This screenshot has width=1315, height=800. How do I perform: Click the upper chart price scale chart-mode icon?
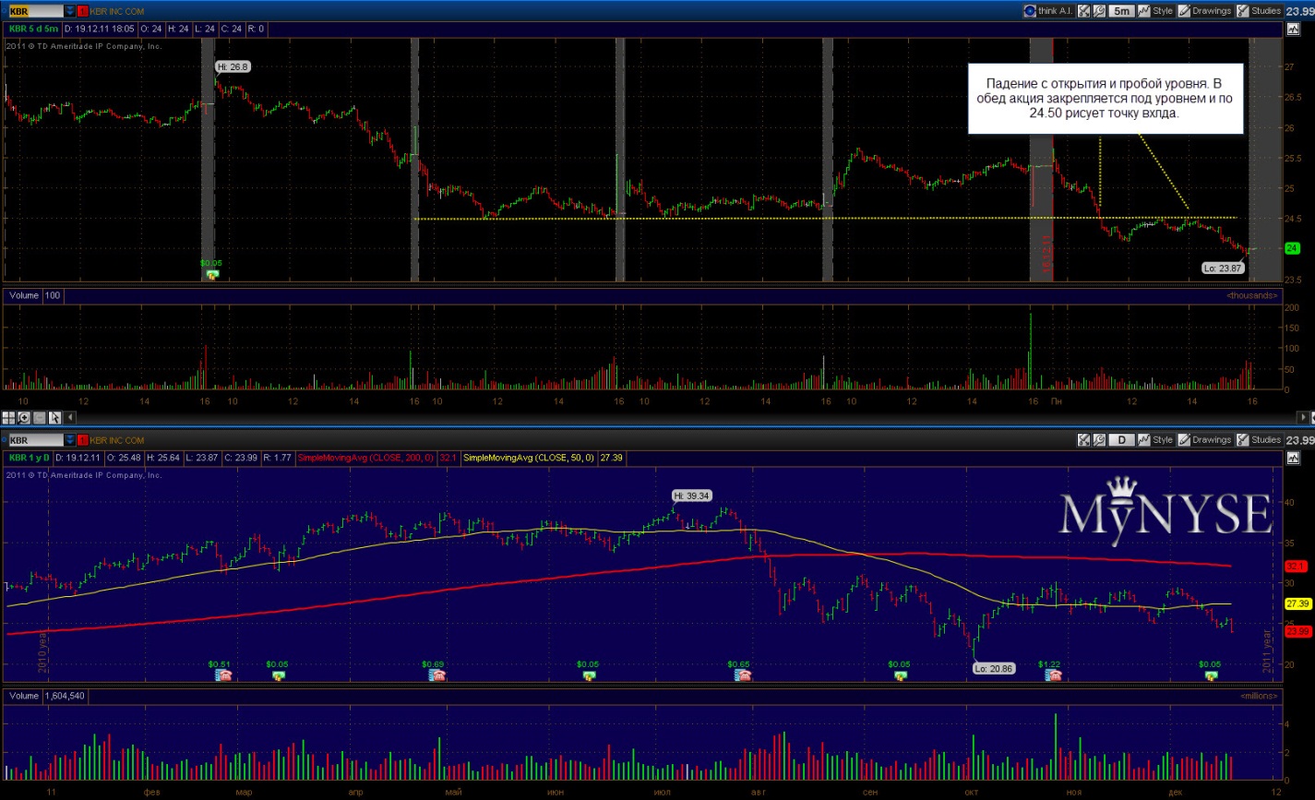click(1293, 29)
